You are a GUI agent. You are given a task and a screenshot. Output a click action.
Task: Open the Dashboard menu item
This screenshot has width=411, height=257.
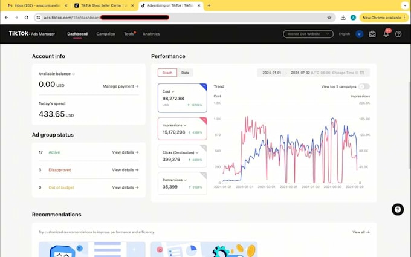77,34
